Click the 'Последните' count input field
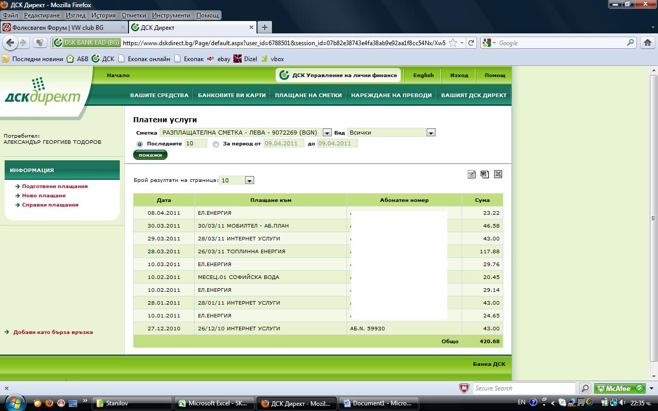The height and width of the screenshot is (411, 658). click(x=195, y=144)
